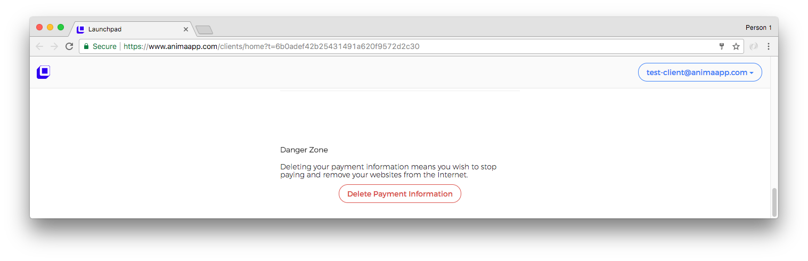Click the Secure label text

pyautogui.click(x=104, y=46)
